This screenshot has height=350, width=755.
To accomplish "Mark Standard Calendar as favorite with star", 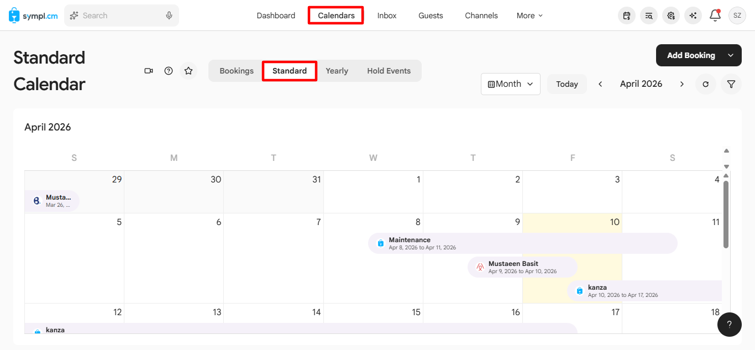I will click(188, 71).
